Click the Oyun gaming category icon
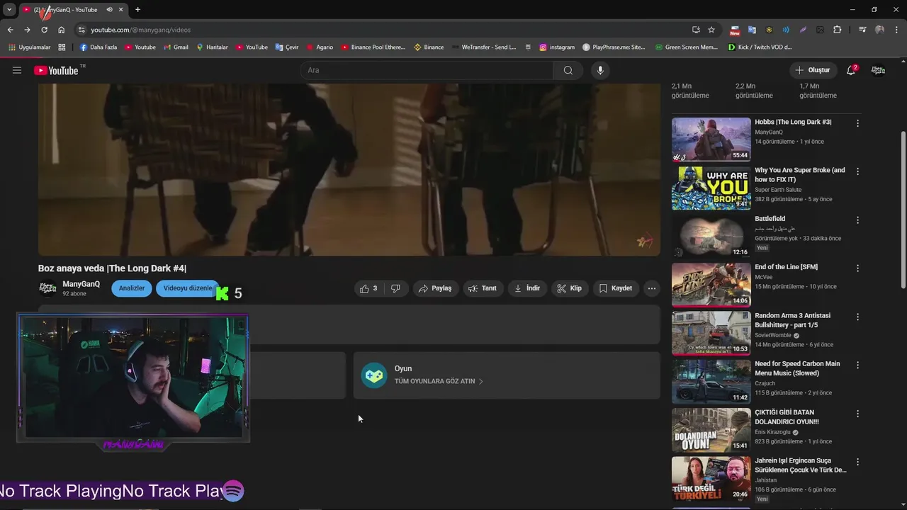 pos(374,375)
